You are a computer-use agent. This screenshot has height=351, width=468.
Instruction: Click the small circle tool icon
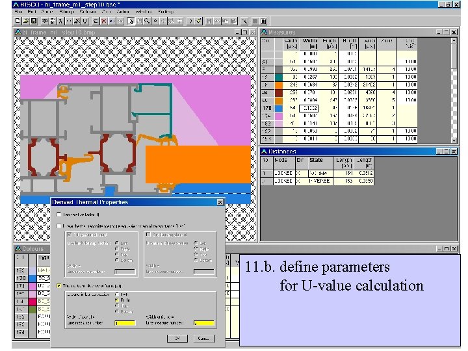pyautogui.click(x=155, y=21)
